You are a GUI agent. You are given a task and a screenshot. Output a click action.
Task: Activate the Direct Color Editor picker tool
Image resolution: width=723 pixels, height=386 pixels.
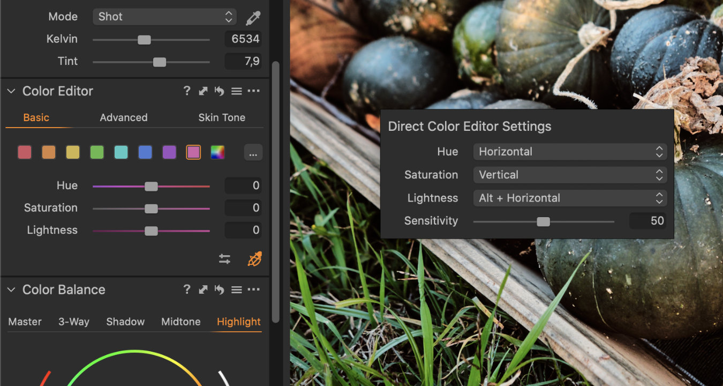click(254, 259)
